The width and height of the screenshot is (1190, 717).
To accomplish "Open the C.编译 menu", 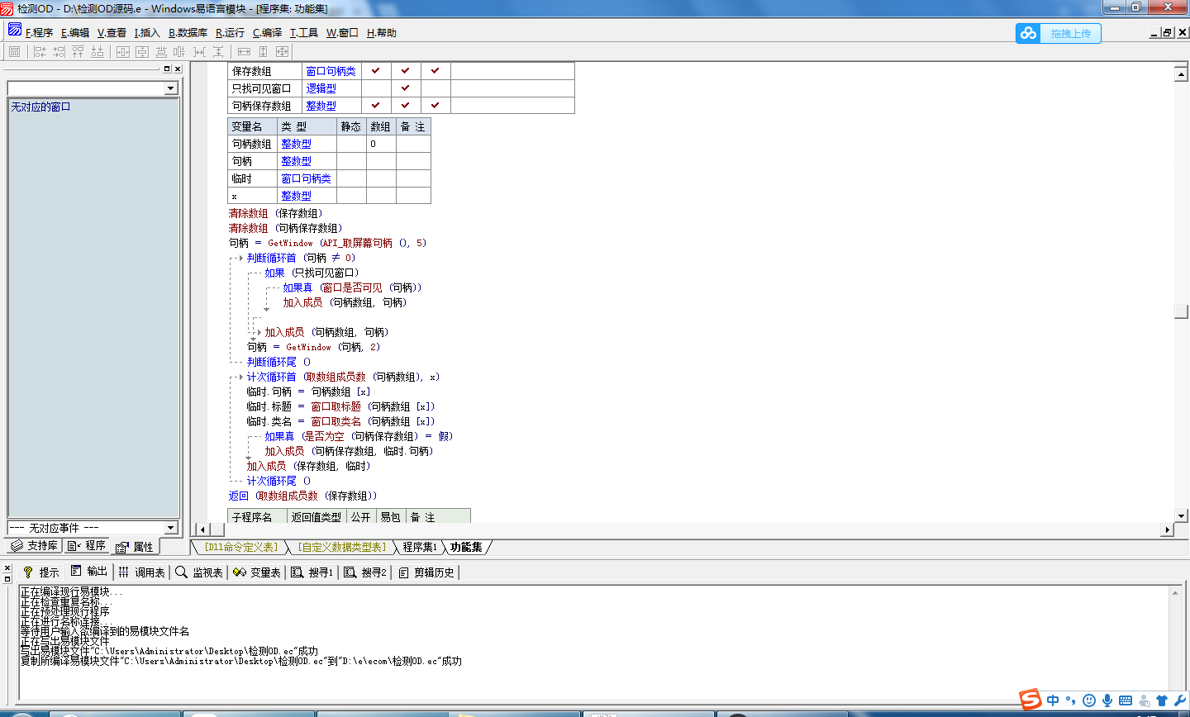I will tap(267, 33).
